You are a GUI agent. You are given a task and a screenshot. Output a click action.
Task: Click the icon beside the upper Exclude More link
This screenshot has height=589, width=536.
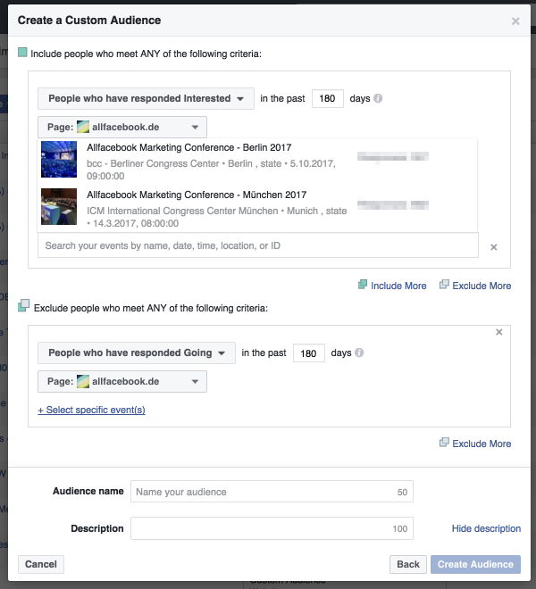pyautogui.click(x=444, y=285)
